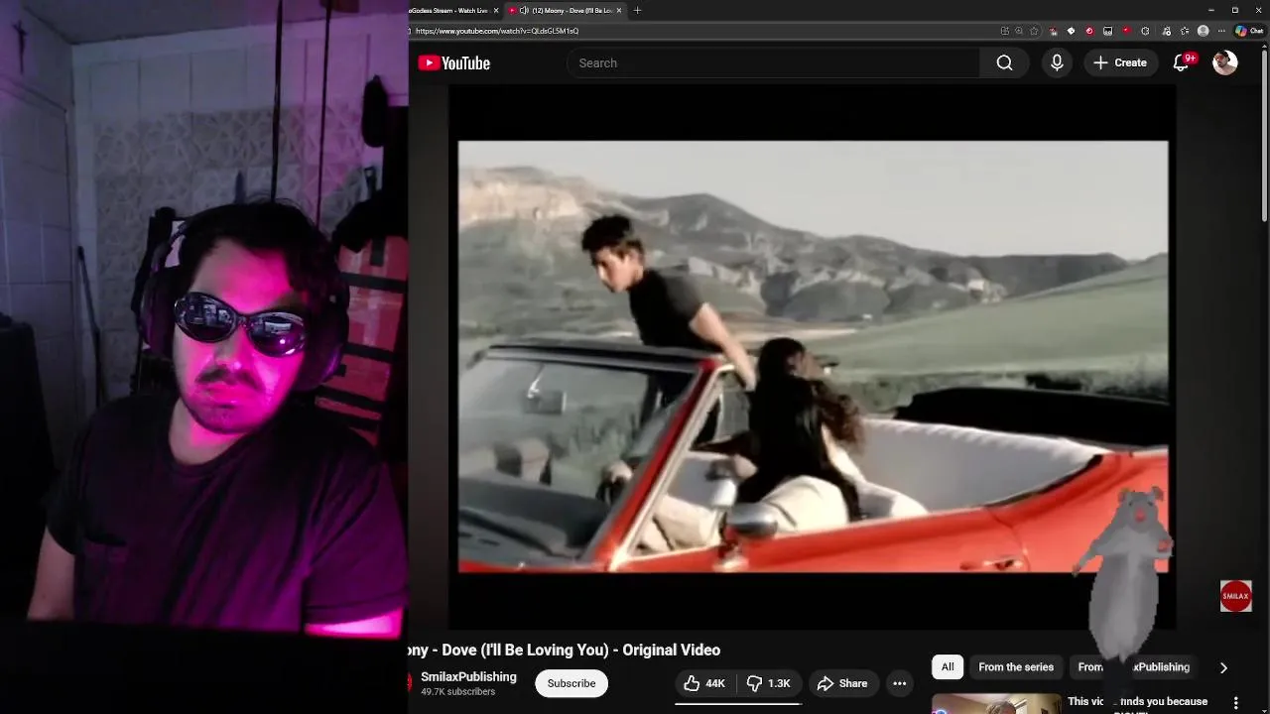This screenshot has width=1270, height=714.
Task: Click the music video player area
Action: tap(813, 356)
